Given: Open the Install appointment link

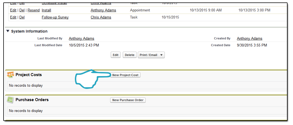Looking at the screenshot, I should point(46,10).
